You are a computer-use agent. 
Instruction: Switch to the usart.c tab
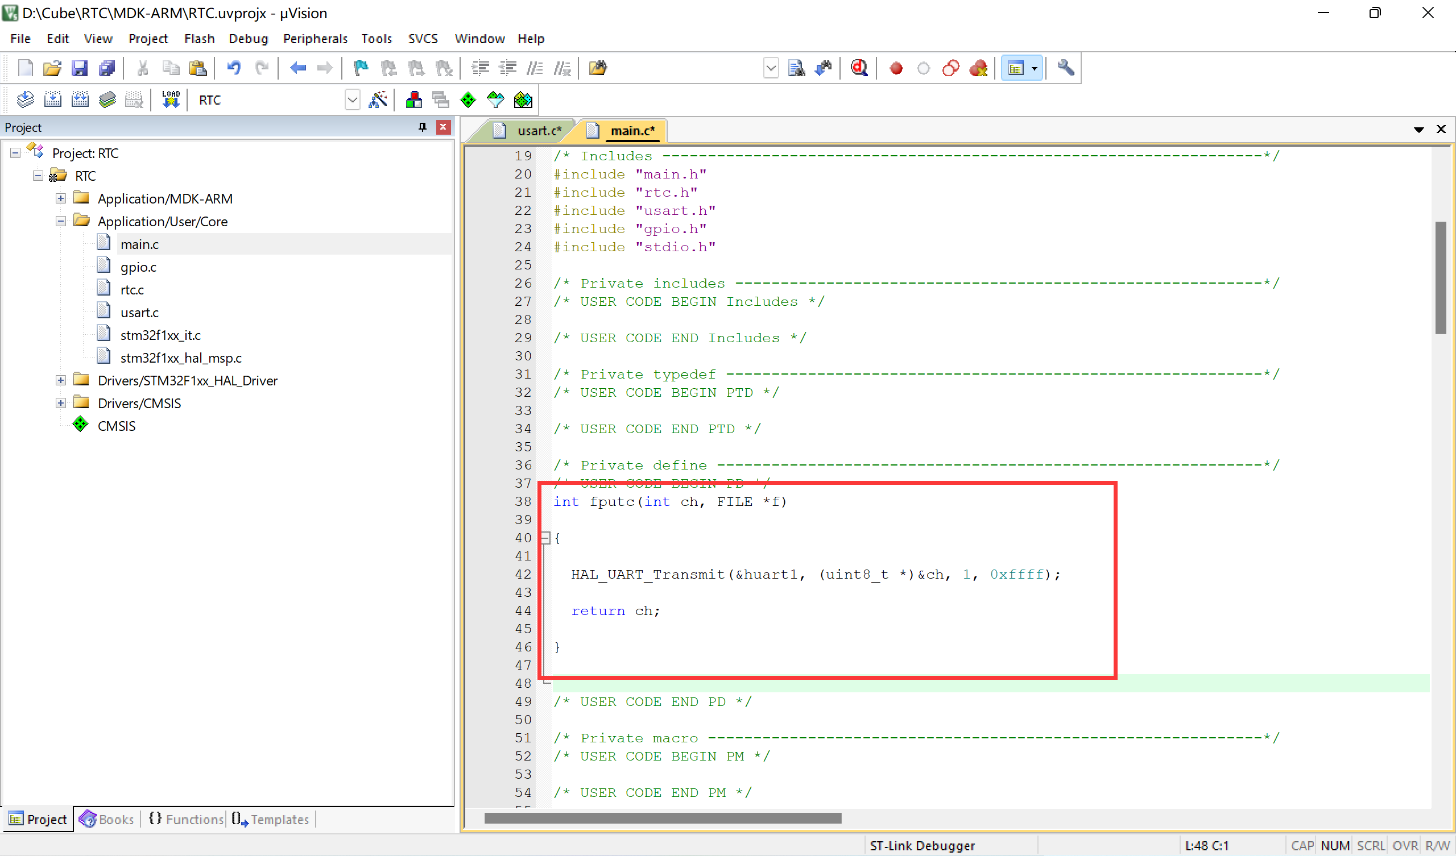539,131
